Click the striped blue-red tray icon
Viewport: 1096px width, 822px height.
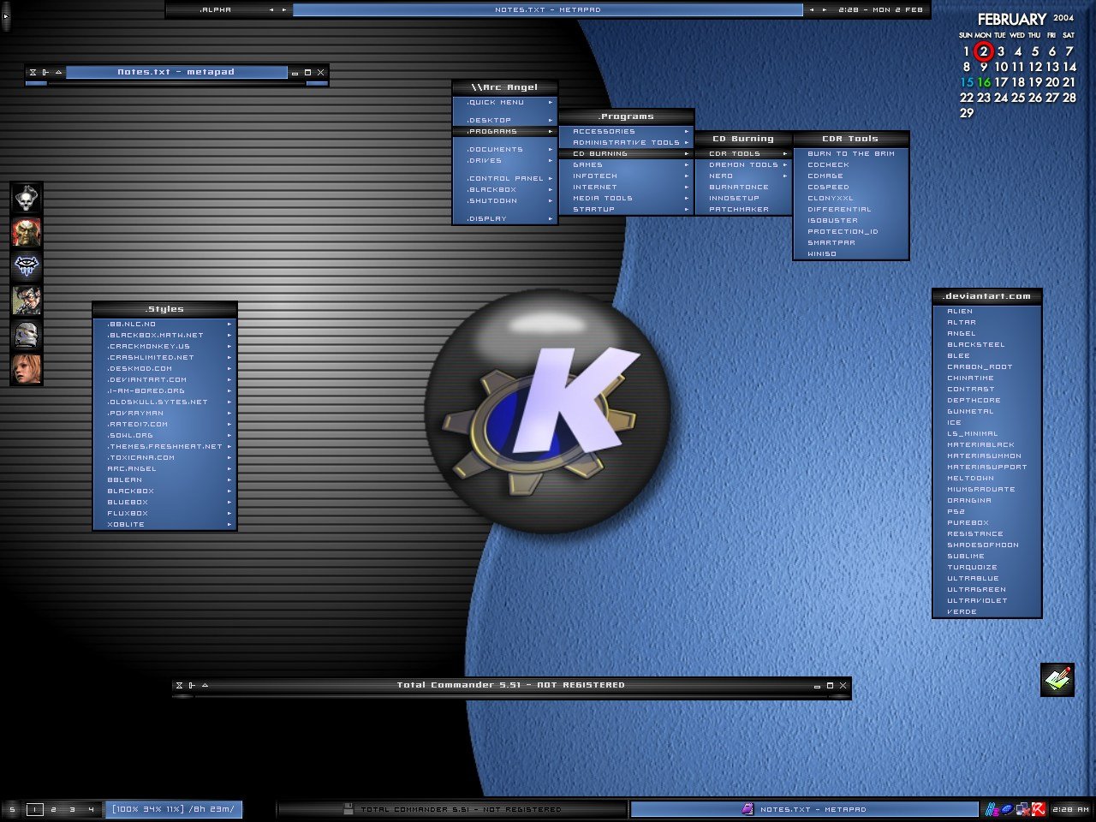(992, 809)
